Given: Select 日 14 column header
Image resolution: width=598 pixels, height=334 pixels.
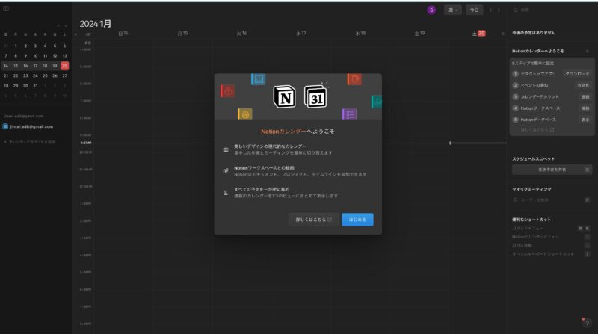Looking at the screenshot, I should click(x=123, y=34).
